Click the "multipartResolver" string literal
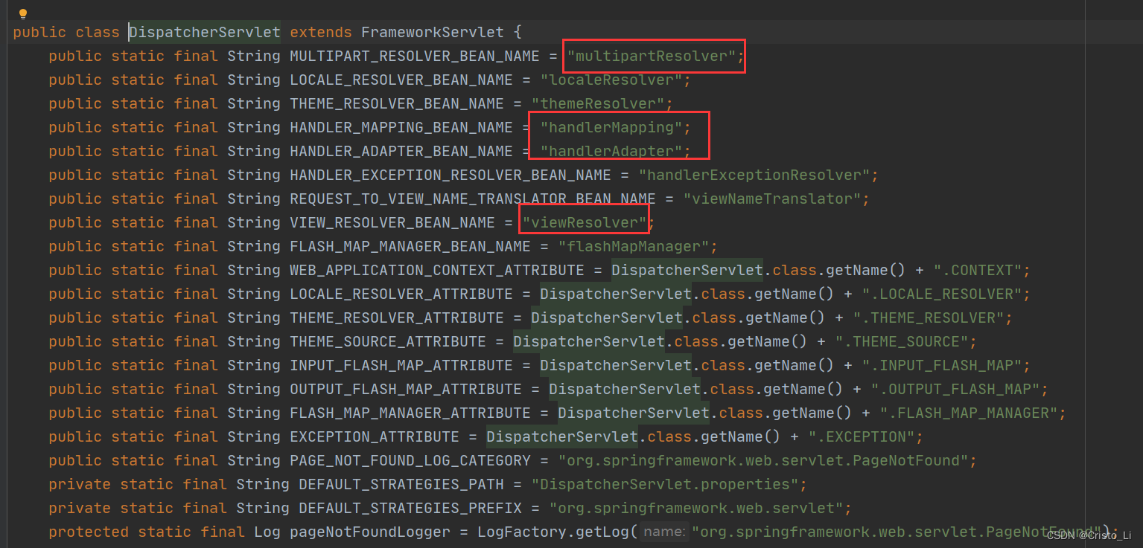 click(652, 56)
